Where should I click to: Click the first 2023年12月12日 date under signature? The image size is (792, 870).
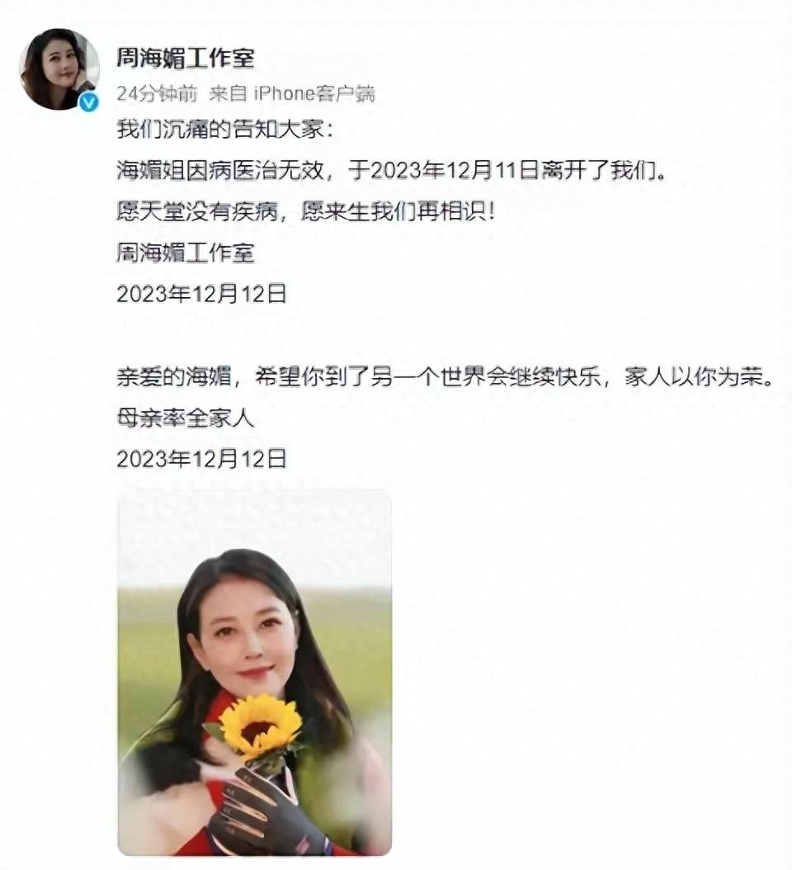tap(201, 294)
